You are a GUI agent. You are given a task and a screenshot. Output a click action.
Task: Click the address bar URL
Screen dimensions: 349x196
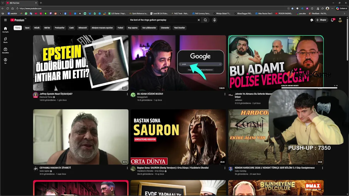pyautogui.click(x=31, y=8)
